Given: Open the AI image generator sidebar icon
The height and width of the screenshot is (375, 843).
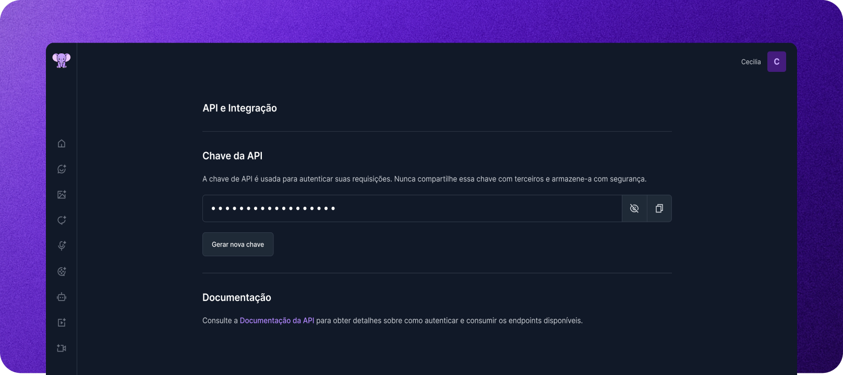Looking at the screenshot, I should 62,194.
